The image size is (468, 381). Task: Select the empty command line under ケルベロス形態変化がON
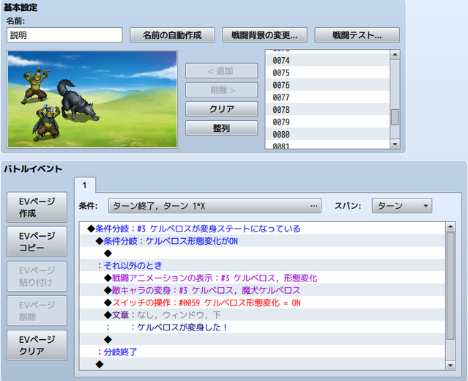coord(263,254)
